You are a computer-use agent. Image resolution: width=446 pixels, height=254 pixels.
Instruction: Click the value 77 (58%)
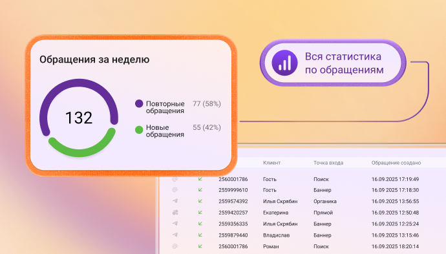pos(207,104)
